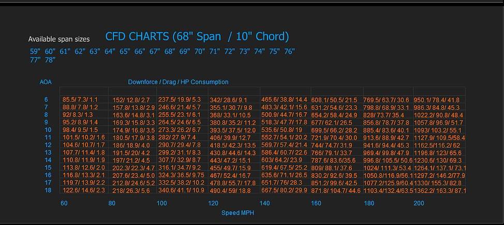Select AOA row 18 label

tap(48, 190)
